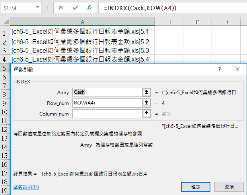The height and width of the screenshot is (195, 247).
Task: Select row 2 header
Action: pyautogui.click(x=5, y=42)
